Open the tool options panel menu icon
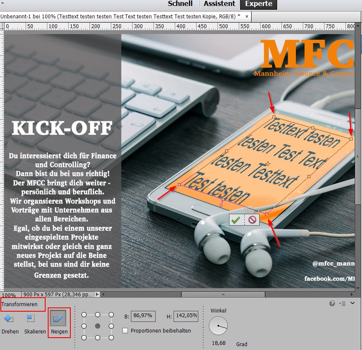This screenshot has height=350, width=362. [342, 304]
